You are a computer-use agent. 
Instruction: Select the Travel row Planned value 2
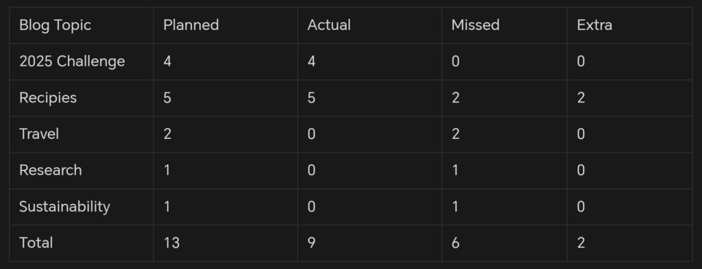[167, 134]
